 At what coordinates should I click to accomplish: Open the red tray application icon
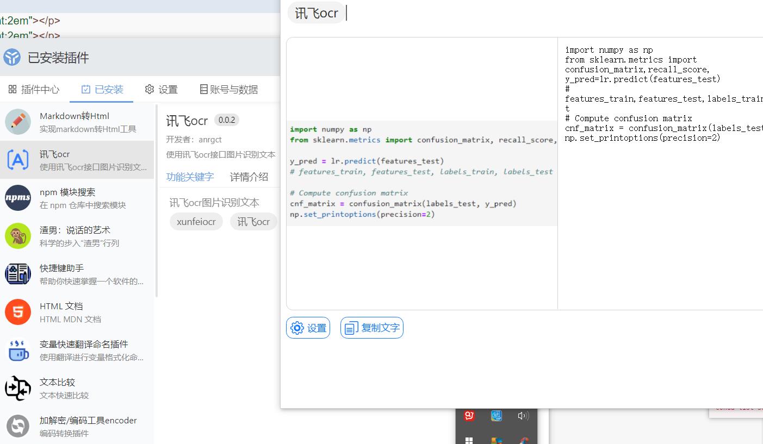[469, 416]
